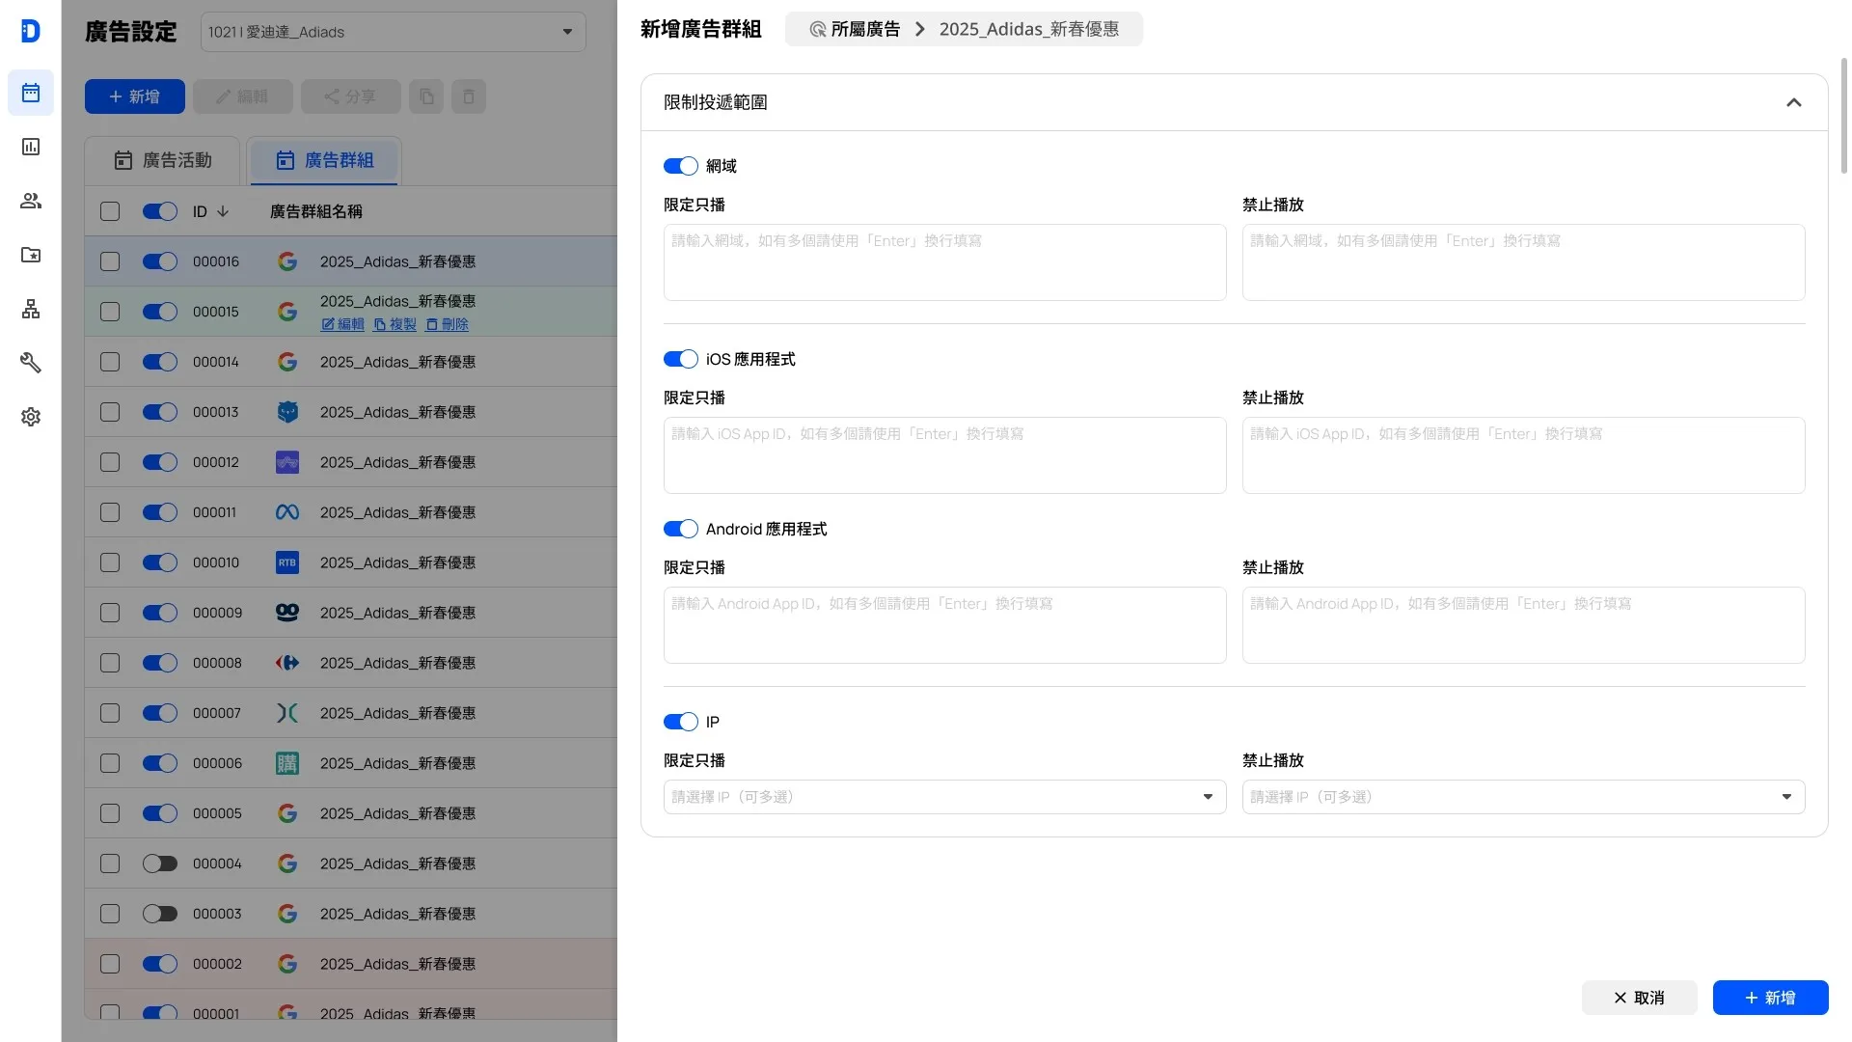Viewport: 1852px width, 1042px height.
Task: Click the Android 禁止播放 text area
Action: click(x=1524, y=625)
